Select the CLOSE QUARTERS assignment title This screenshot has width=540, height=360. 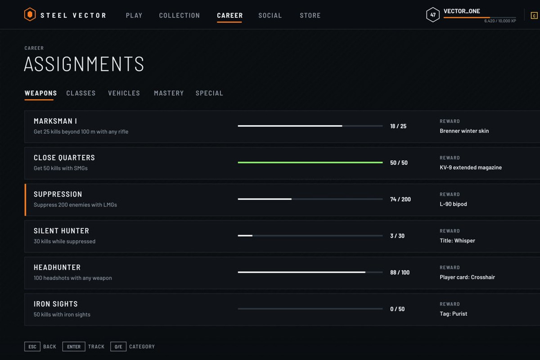(64, 157)
